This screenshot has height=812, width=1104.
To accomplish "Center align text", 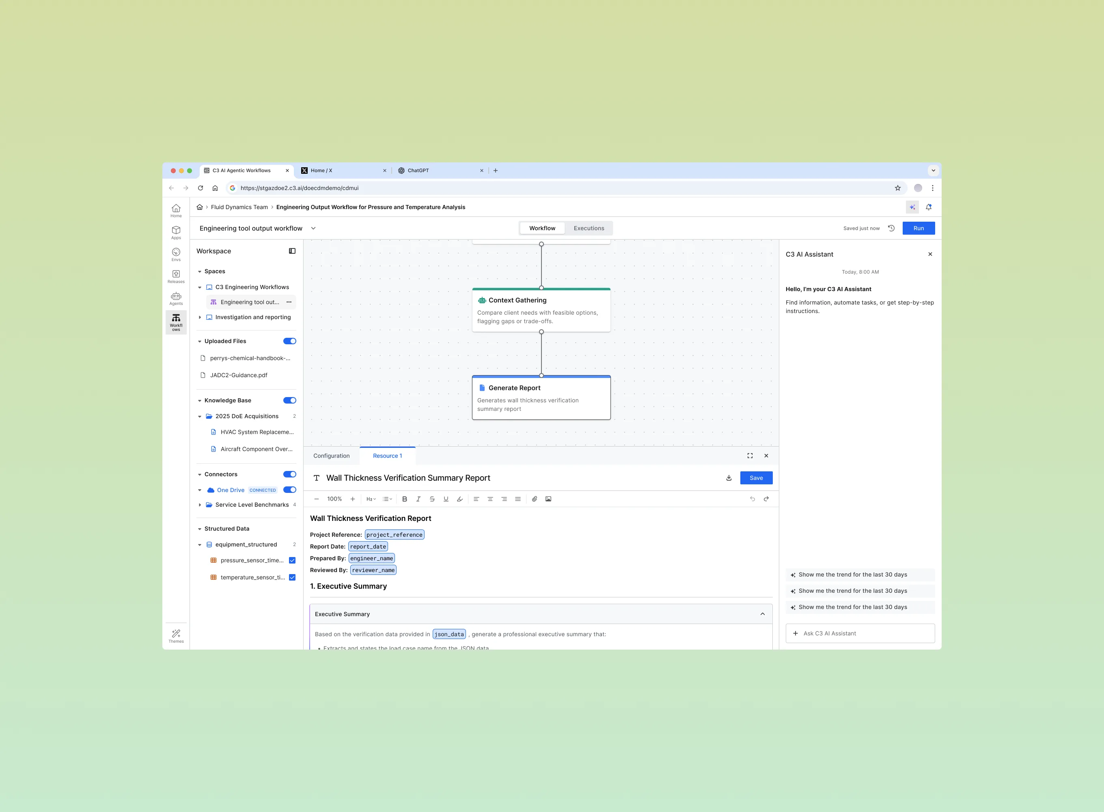I will (490, 499).
